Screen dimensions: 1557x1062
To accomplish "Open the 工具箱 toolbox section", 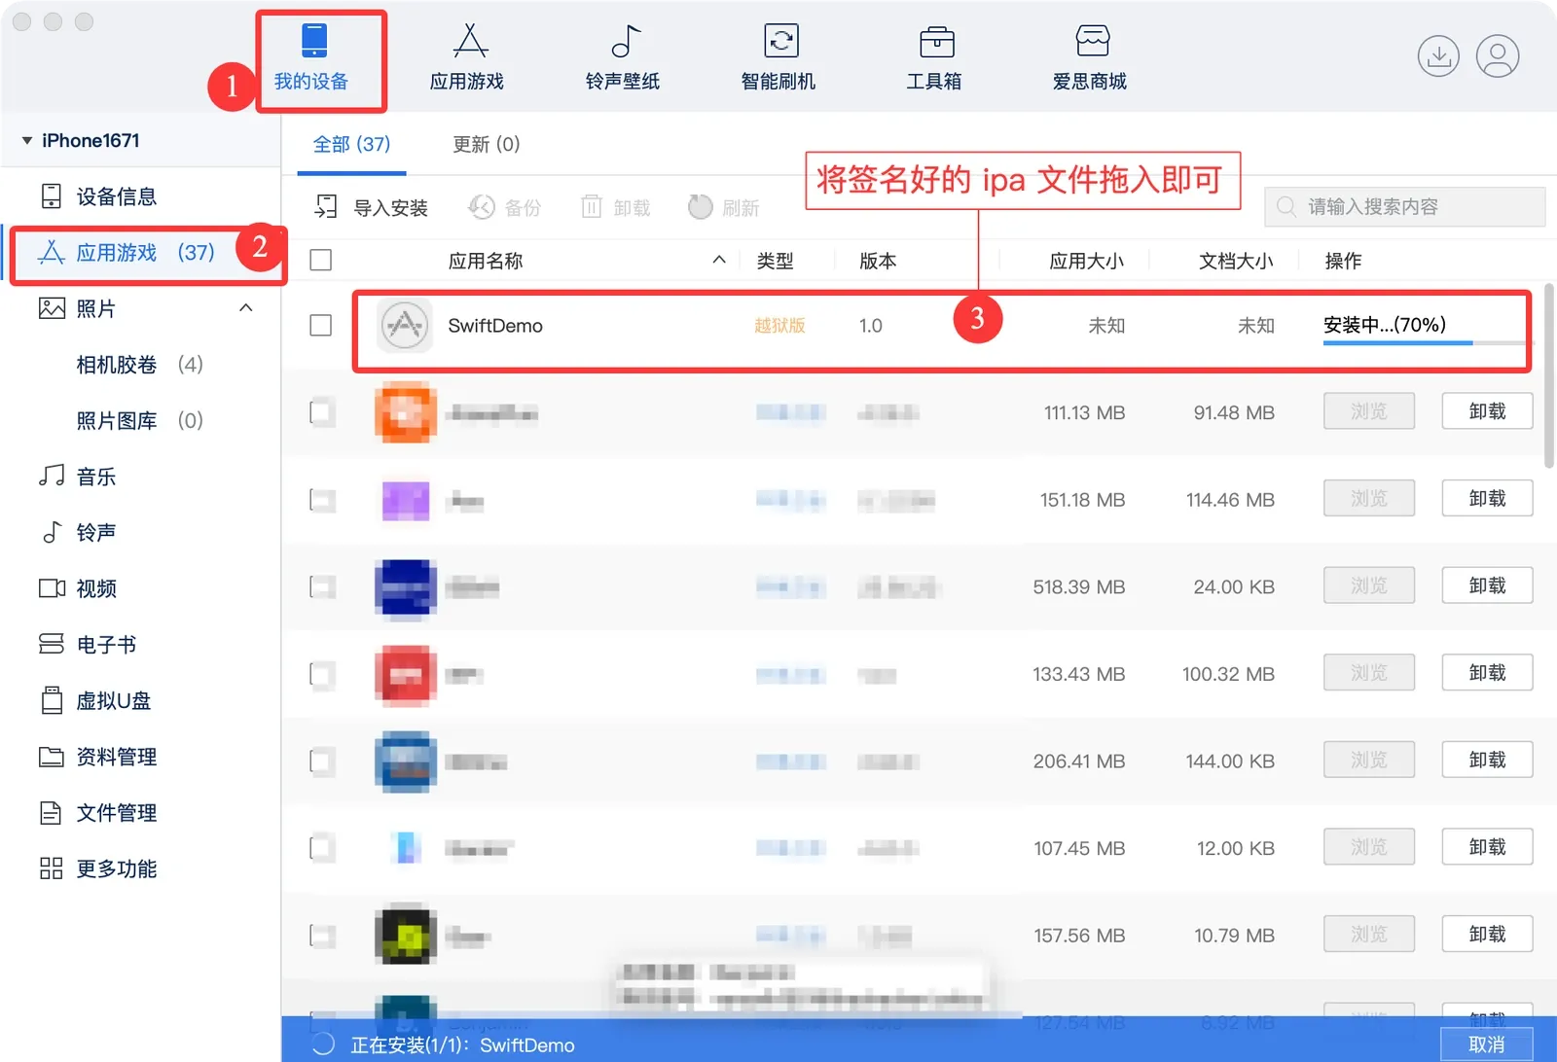I will click(x=934, y=57).
